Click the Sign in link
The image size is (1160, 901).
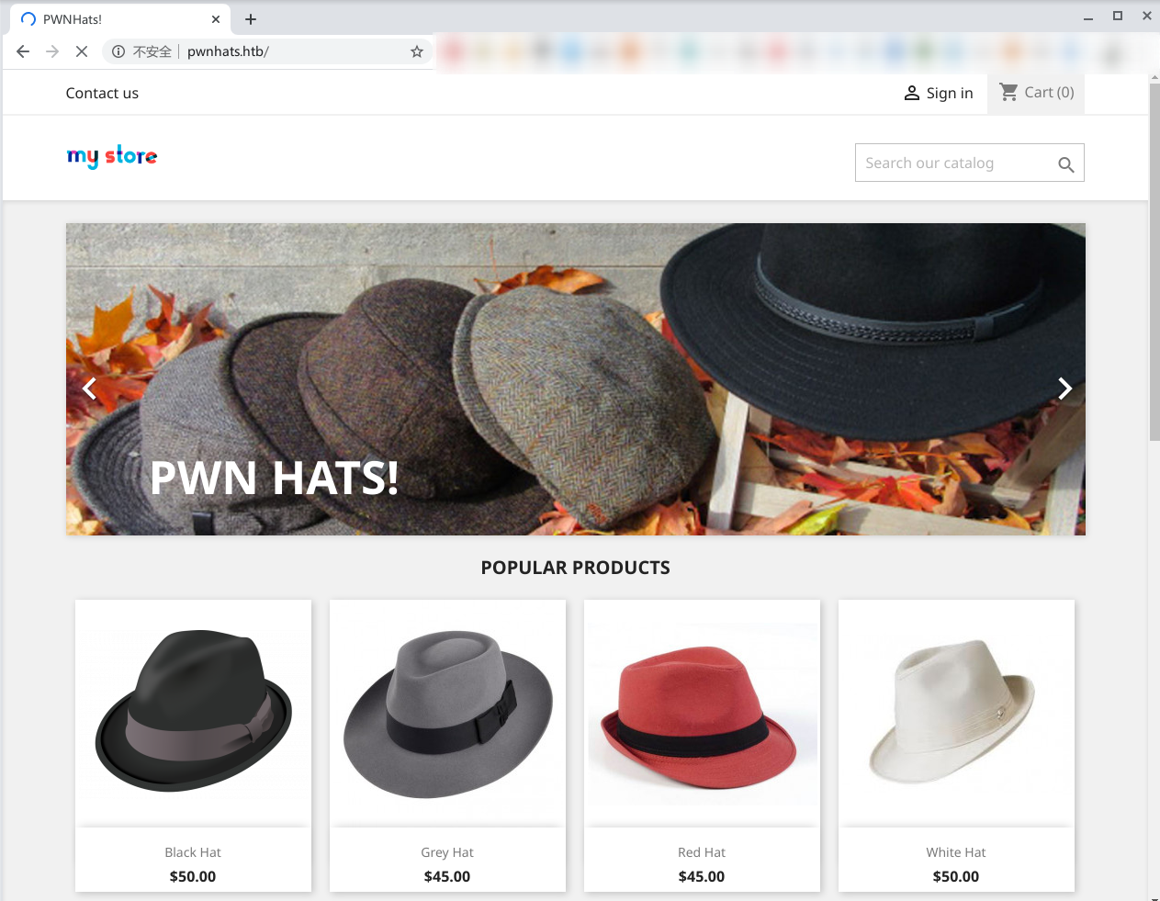(949, 93)
